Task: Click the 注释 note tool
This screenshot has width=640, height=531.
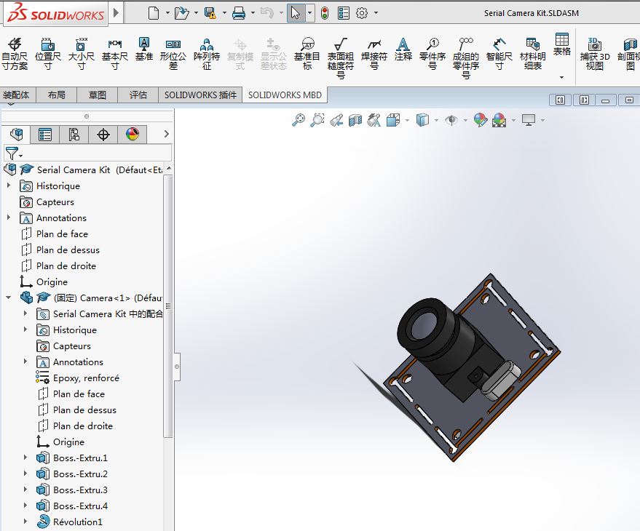Action: (403, 49)
